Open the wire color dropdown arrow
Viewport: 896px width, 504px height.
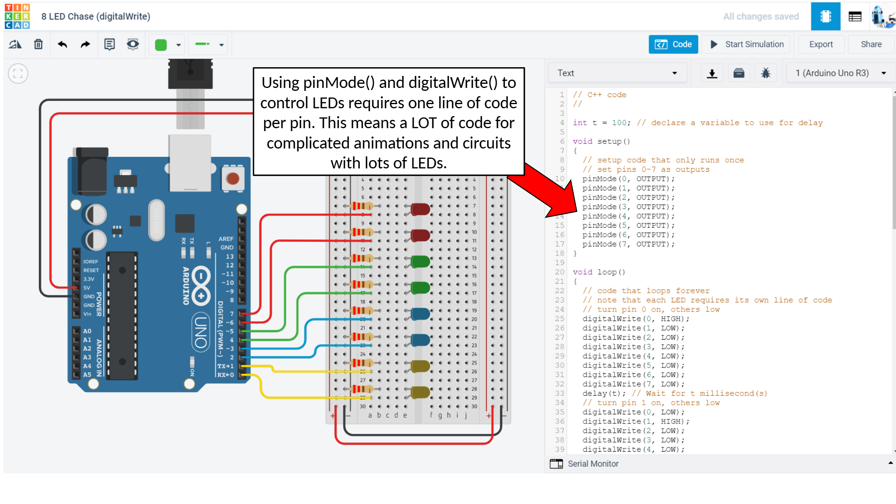click(x=179, y=45)
